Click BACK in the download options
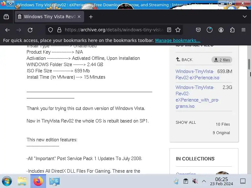The height and width of the screenshot is (188, 251). click(184, 60)
